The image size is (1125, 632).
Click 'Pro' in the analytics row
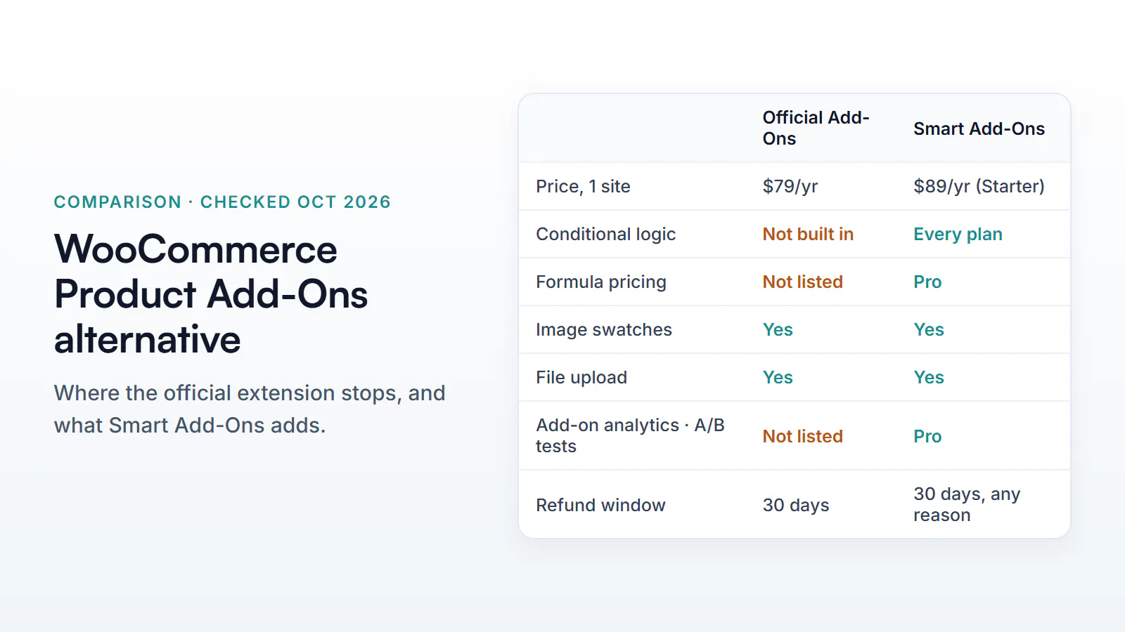coord(927,436)
